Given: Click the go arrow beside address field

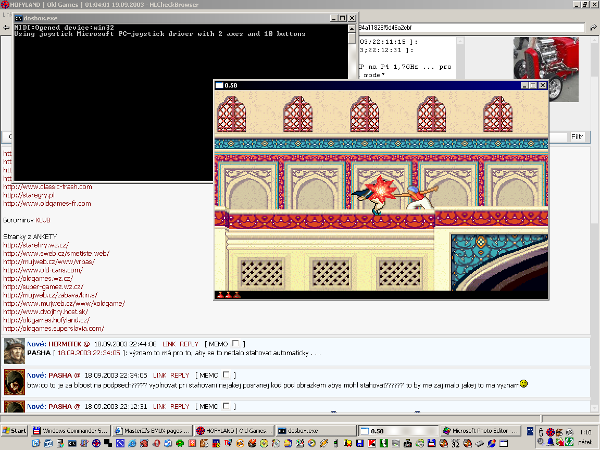Looking at the screenshot, I should click(x=593, y=28).
